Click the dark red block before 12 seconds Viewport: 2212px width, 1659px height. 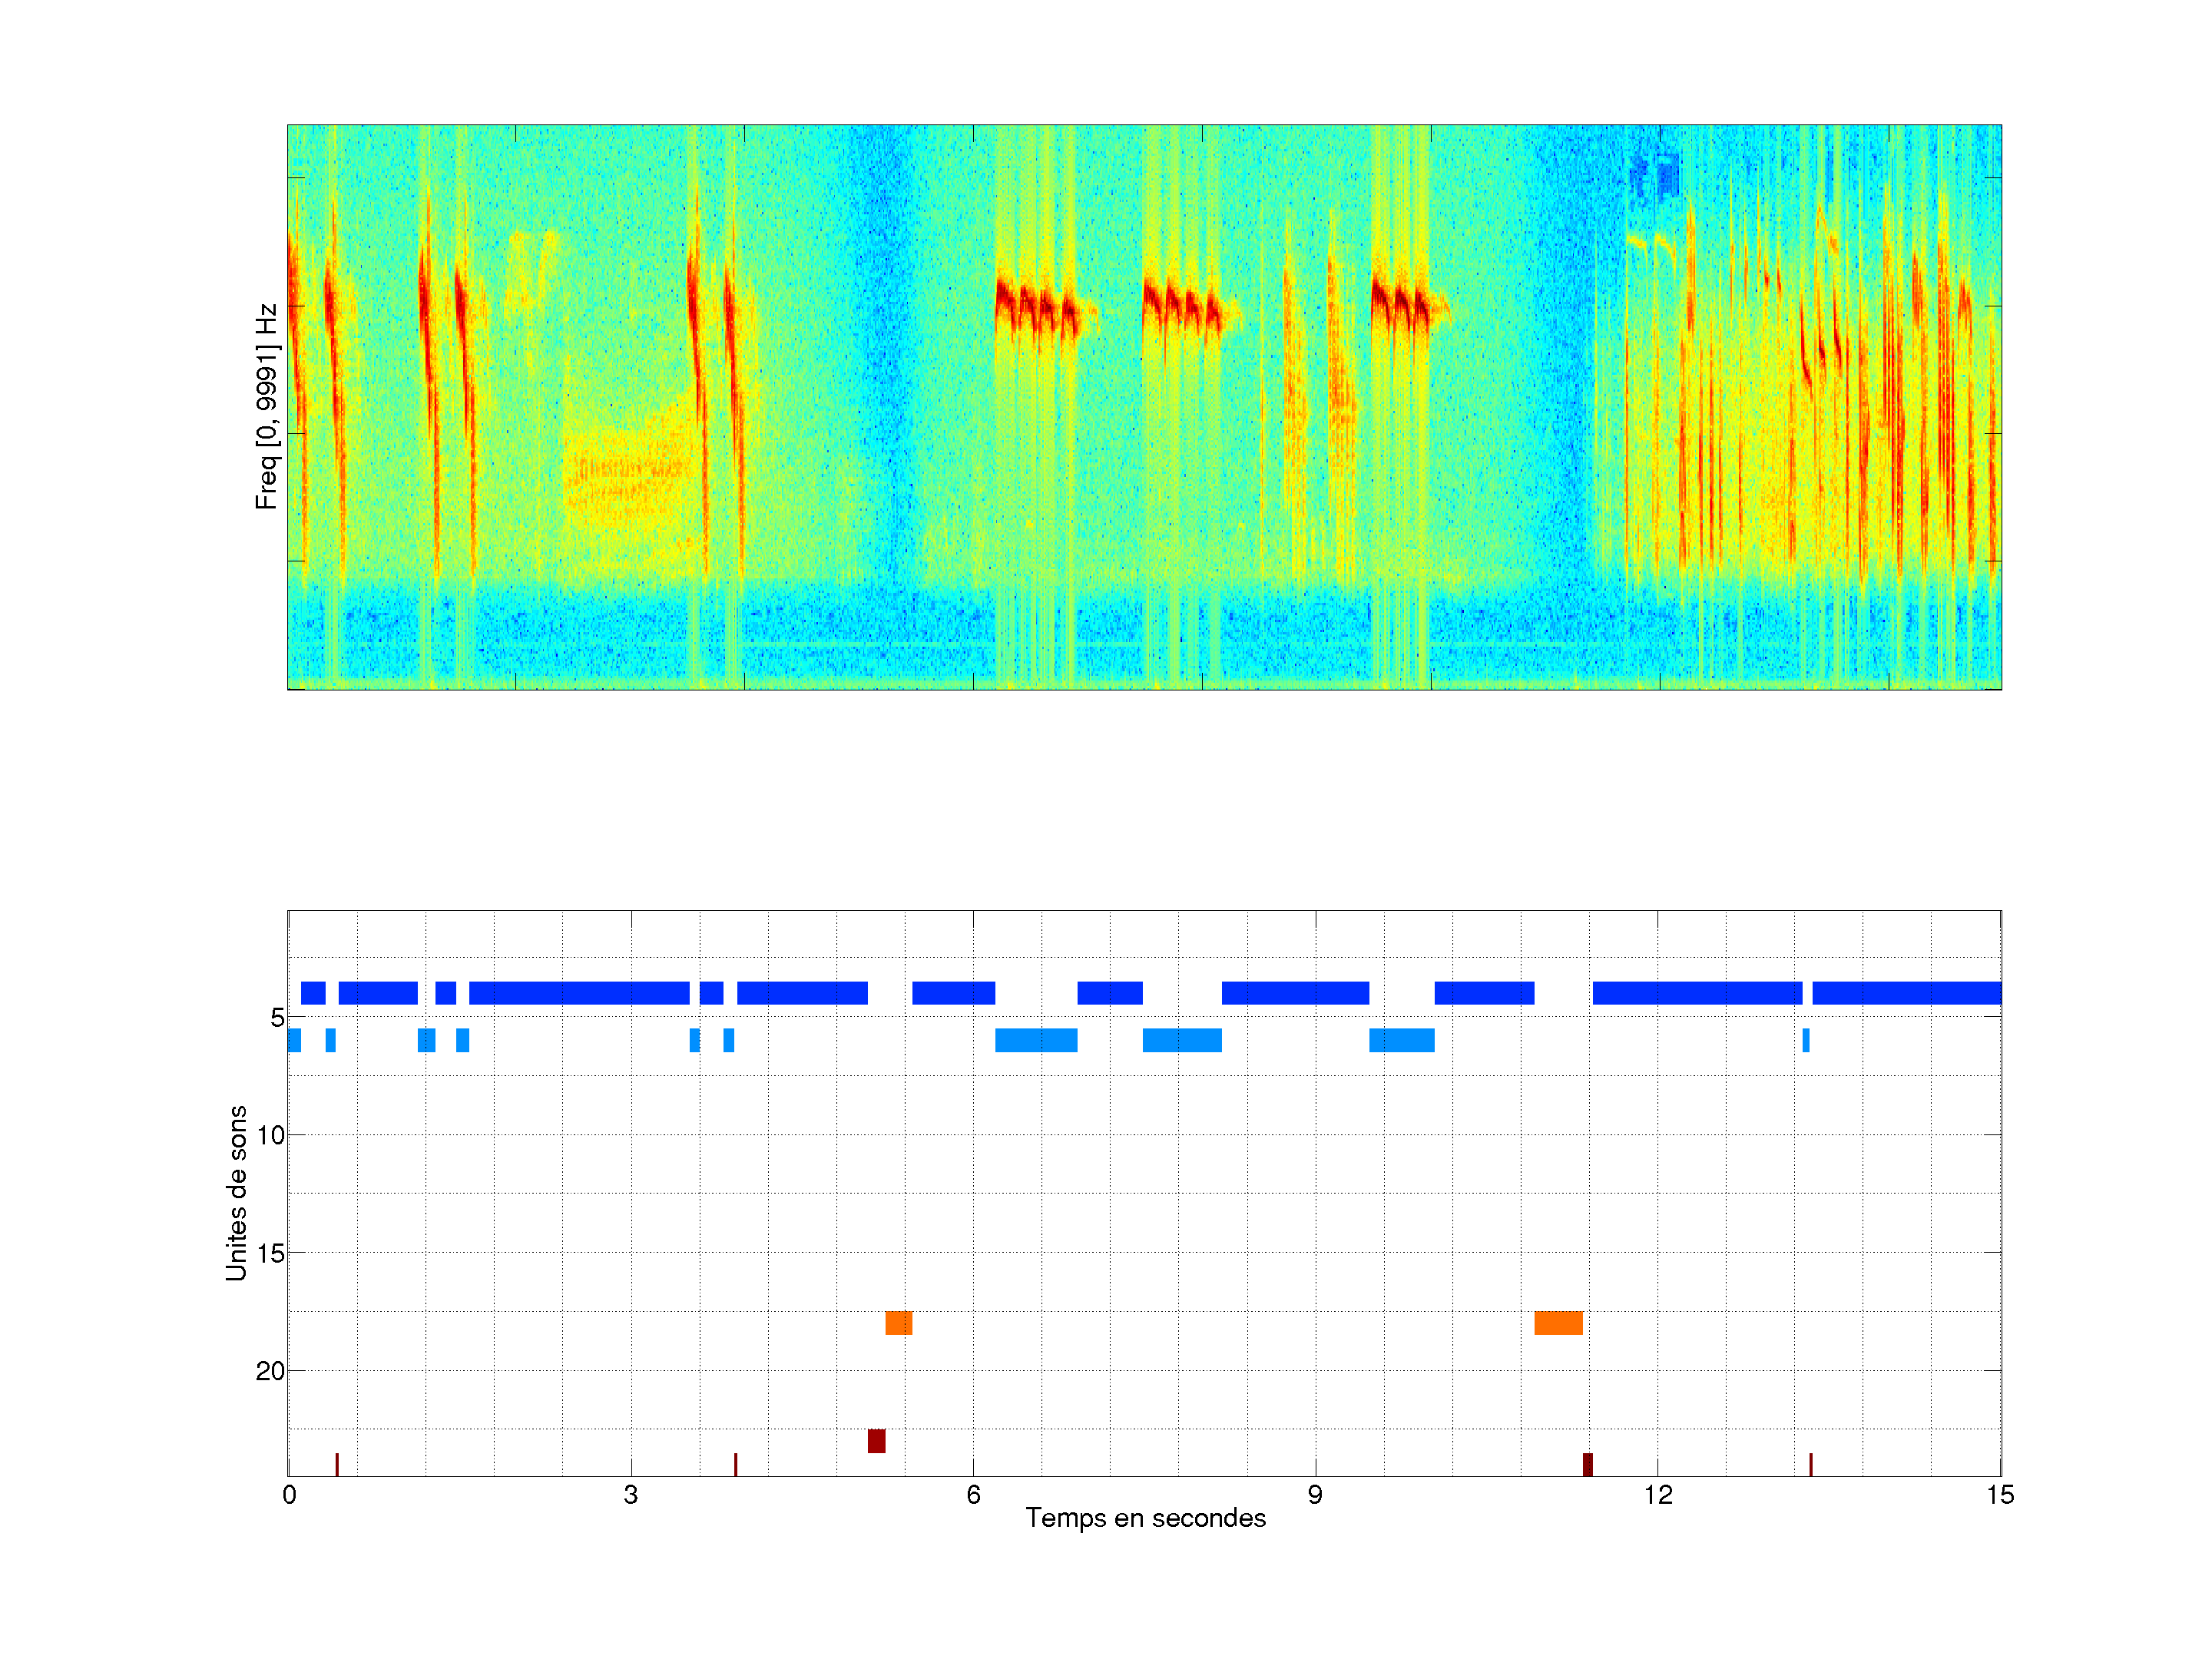click(1587, 1464)
